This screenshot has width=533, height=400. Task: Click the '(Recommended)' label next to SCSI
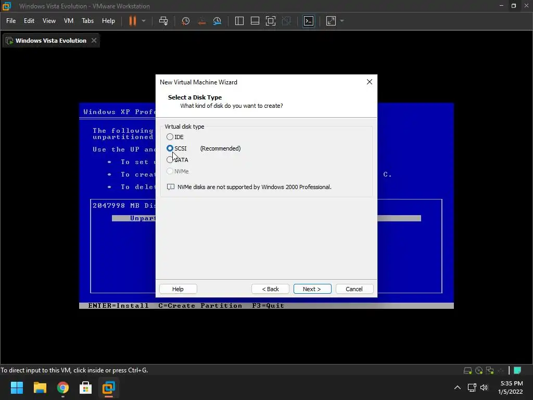tap(220, 148)
